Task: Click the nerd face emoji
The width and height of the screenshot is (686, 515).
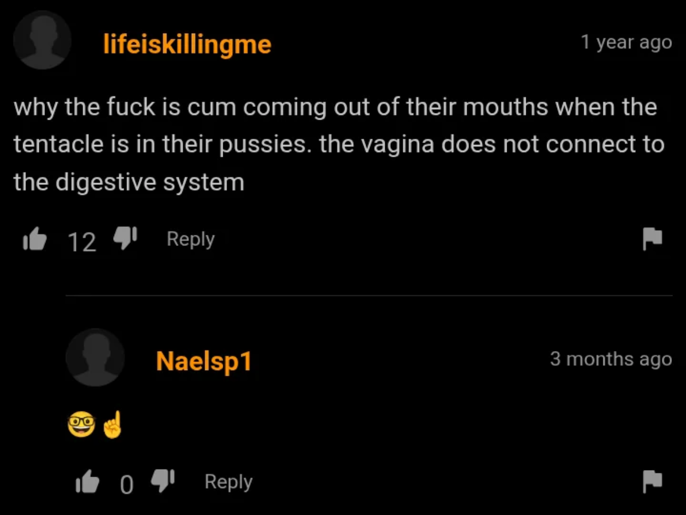Action: [x=82, y=426]
